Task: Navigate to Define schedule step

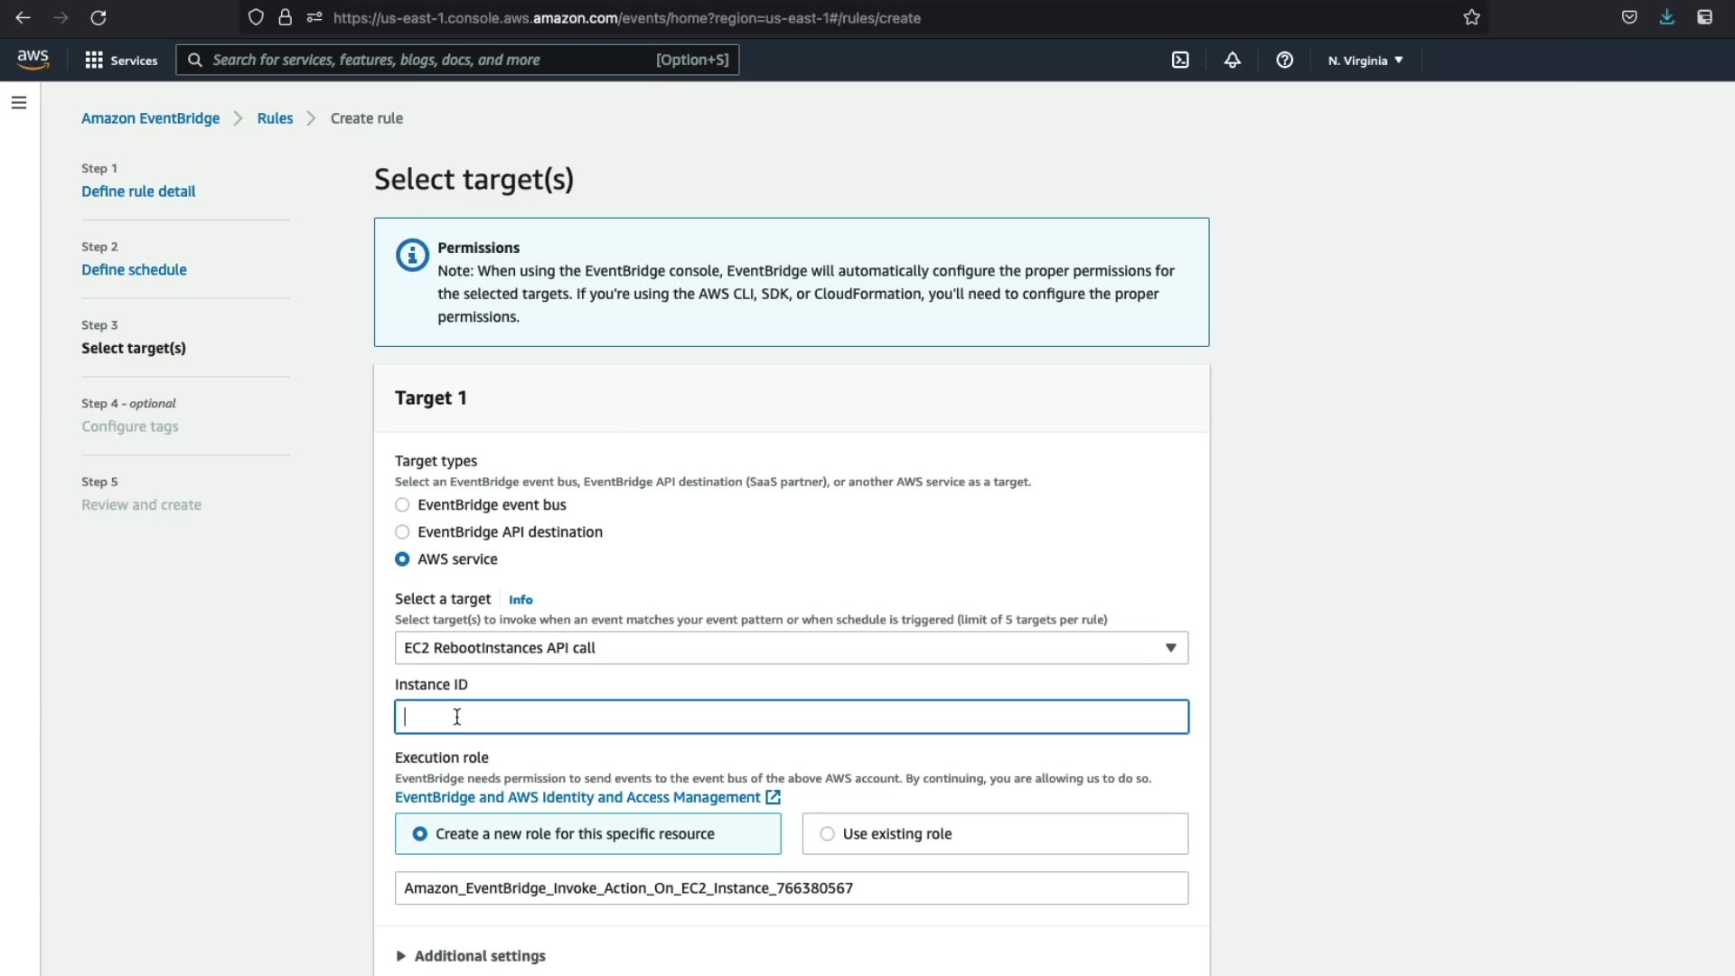Action: click(x=134, y=270)
